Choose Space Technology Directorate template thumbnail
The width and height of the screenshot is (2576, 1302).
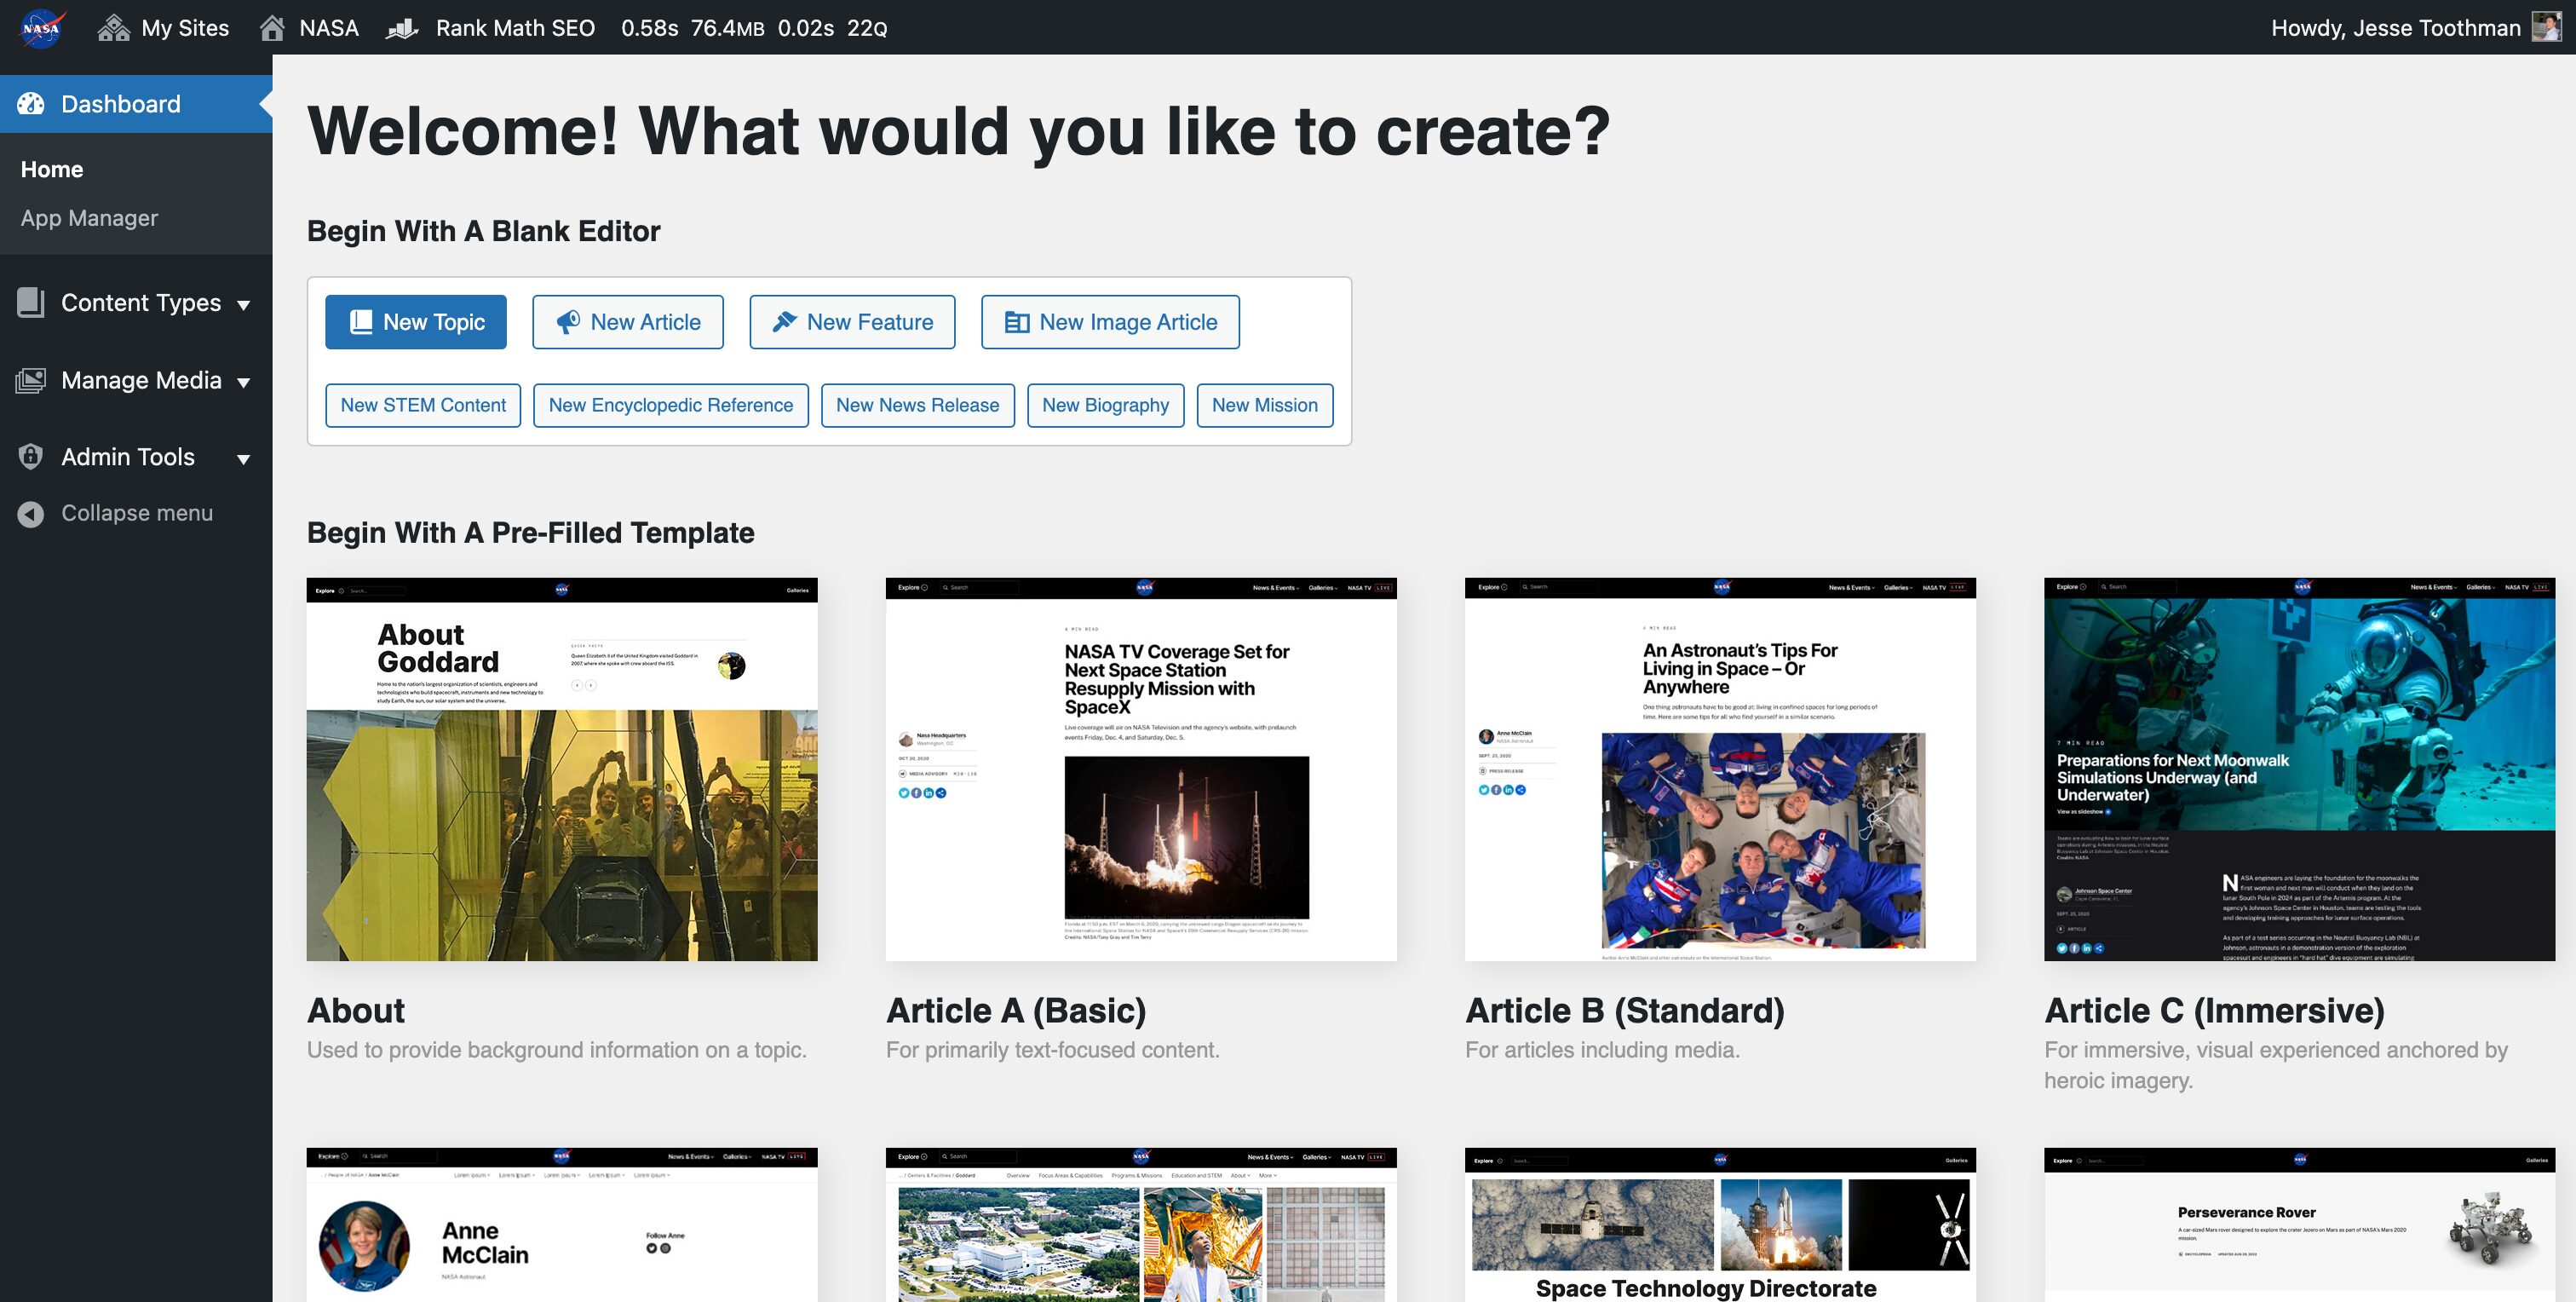1720,1225
